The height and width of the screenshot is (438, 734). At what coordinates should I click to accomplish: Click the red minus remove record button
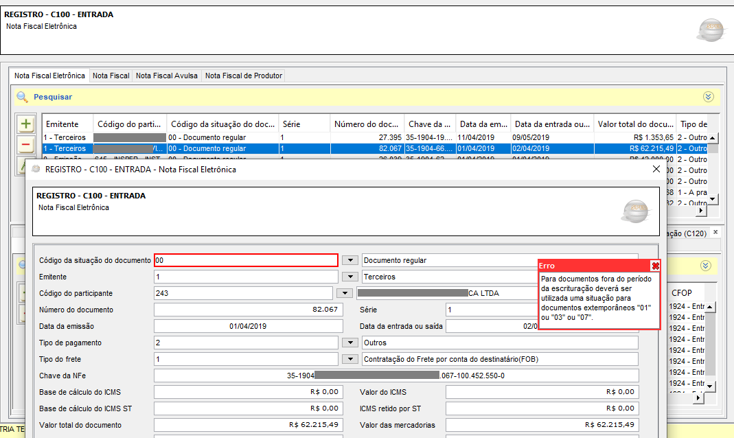click(x=26, y=145)
